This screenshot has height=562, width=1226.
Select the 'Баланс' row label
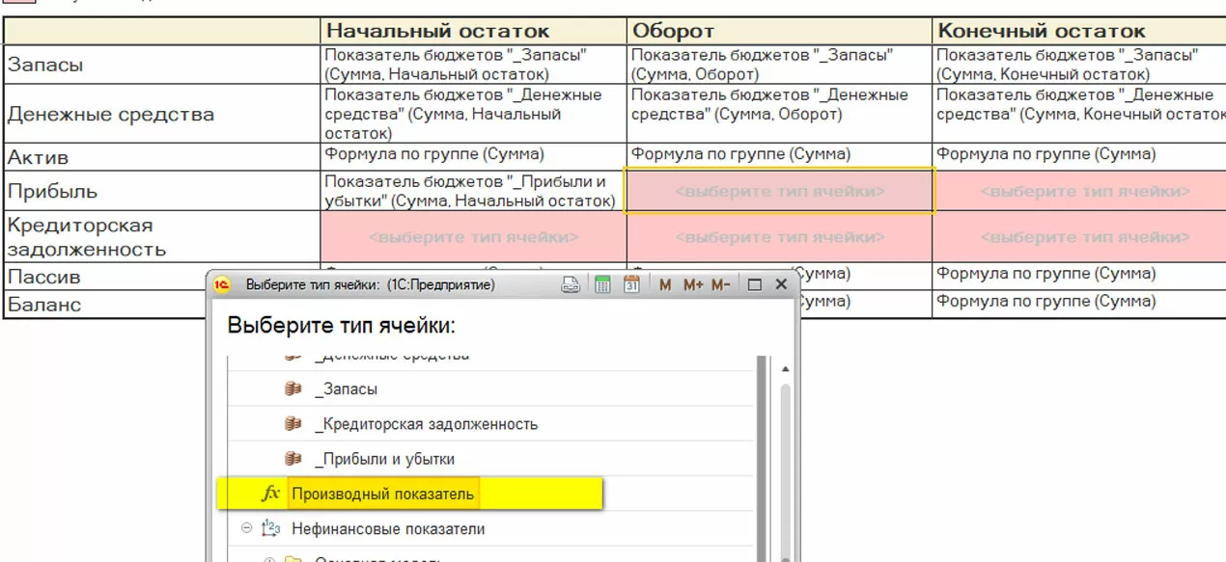tap(106, 305)
